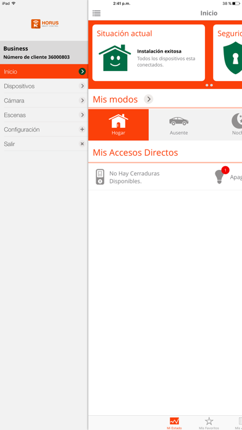Select the Ausente car mode
The image size is (242, 430).
point(178,125)
